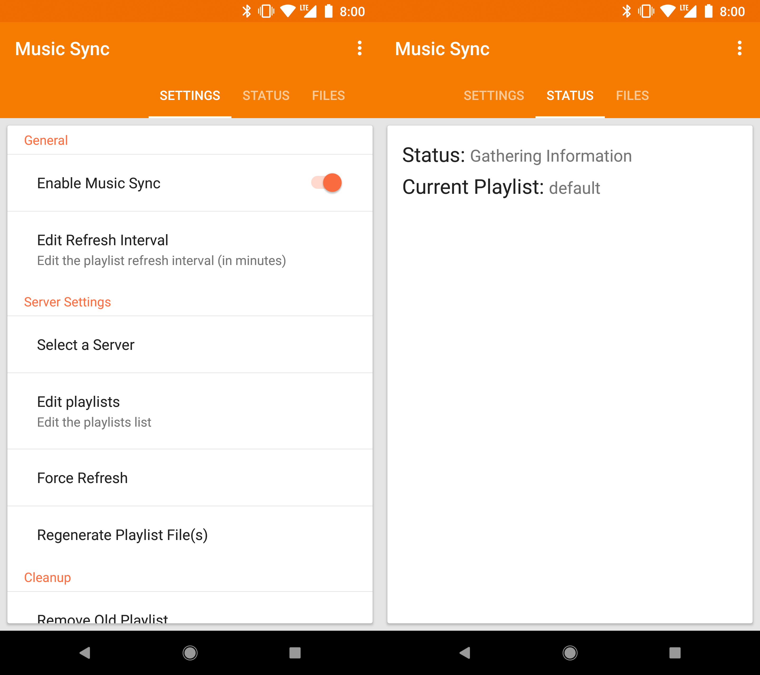Tap battery icon in left status bar
The image size is (760, 675).
coord(329,11)
